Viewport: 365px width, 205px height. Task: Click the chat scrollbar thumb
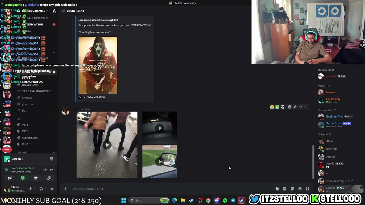coord(313,162)
